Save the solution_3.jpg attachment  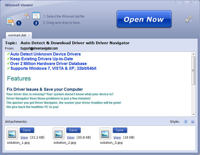tap(120, 130)
